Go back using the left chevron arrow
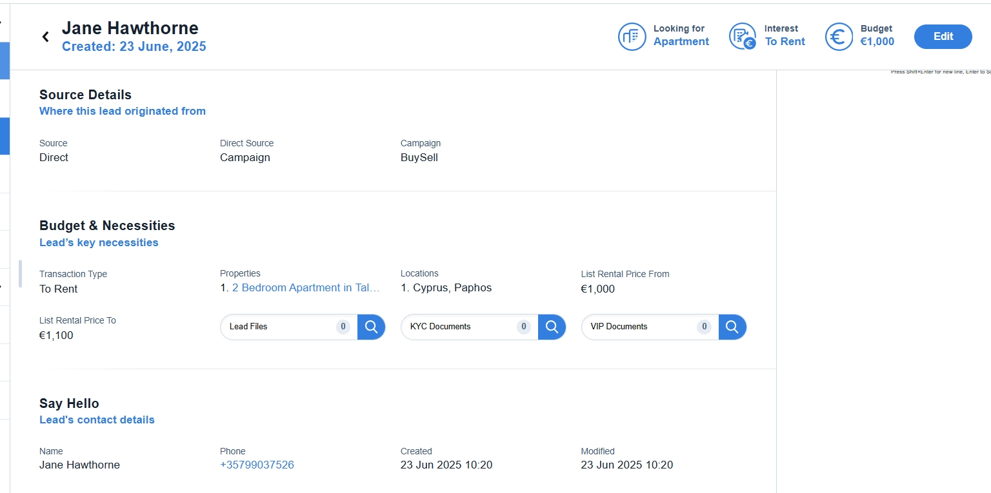 (x=45, y=37)
